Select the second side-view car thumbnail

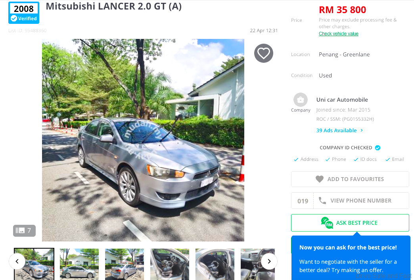pyautogui.click(x=79, y=264)
